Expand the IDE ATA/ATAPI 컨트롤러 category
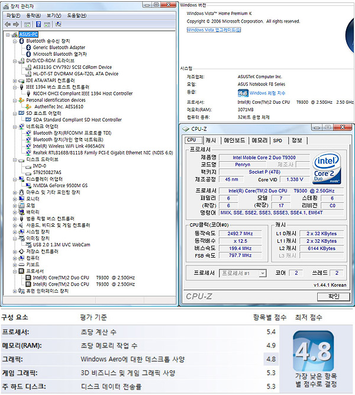The width and height of the screenshot is (355, 395). click(x=15, y=81)
